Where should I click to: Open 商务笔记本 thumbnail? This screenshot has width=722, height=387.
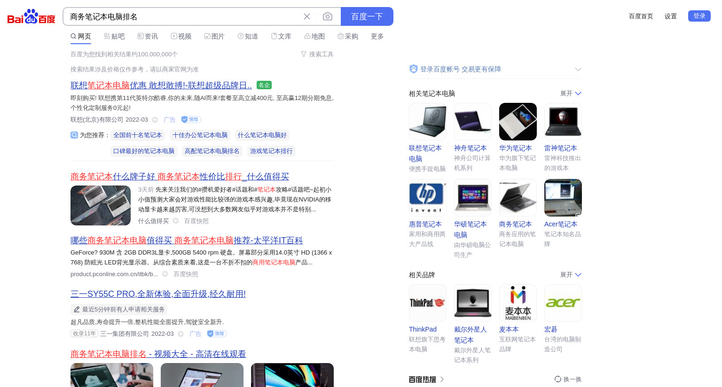click(518, 198)
